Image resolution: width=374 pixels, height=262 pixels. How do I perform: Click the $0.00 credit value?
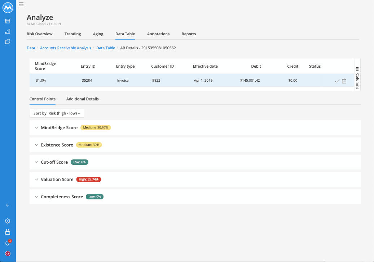pyautogui.click(x=292, y=80)
